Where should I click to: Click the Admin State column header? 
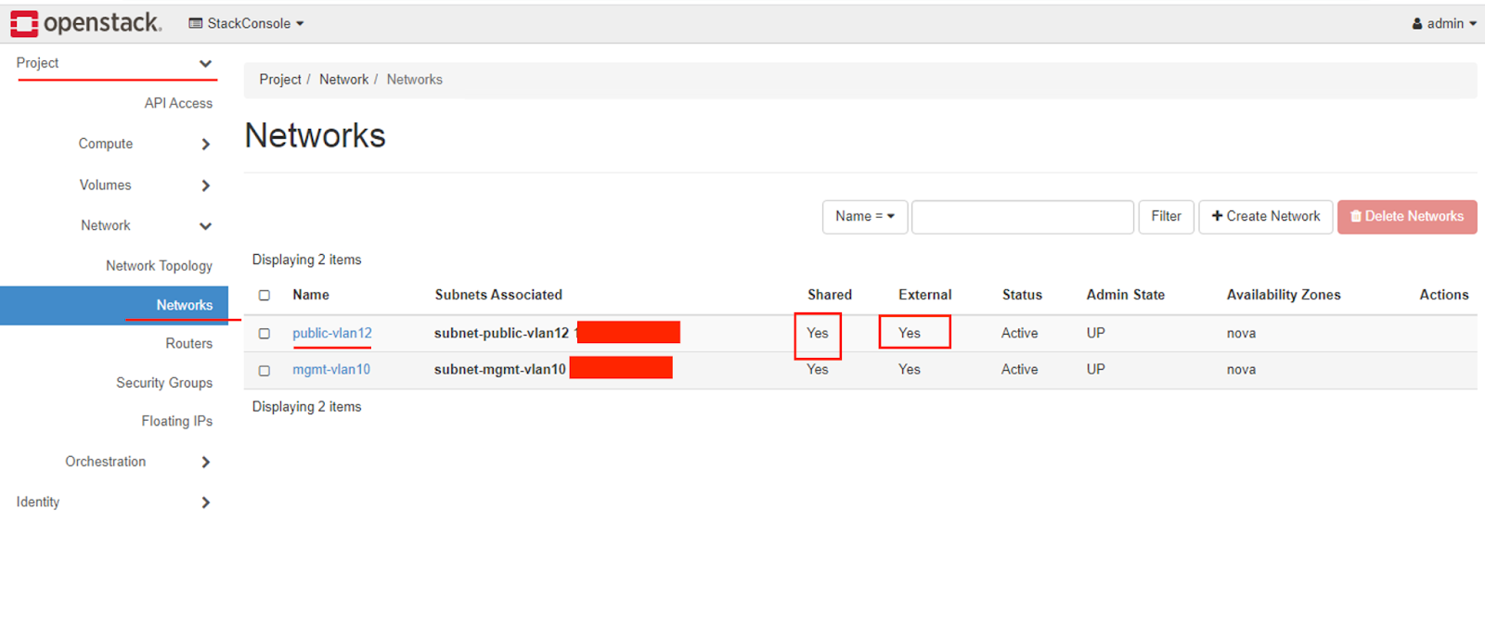[x=1126, y=295]
